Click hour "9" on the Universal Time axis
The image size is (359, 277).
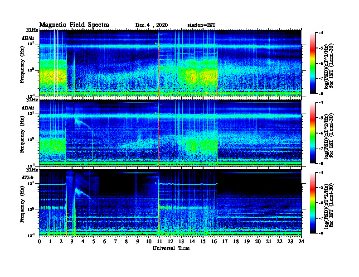138,242
